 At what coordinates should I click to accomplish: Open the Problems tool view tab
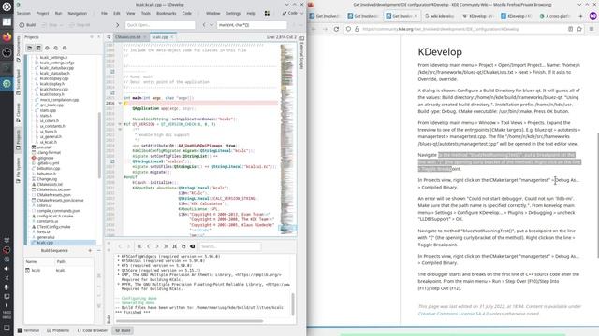point(58,330)
